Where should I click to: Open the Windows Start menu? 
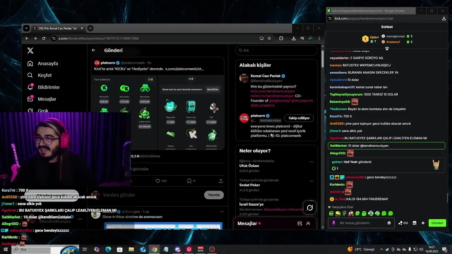tap(6, 249)
